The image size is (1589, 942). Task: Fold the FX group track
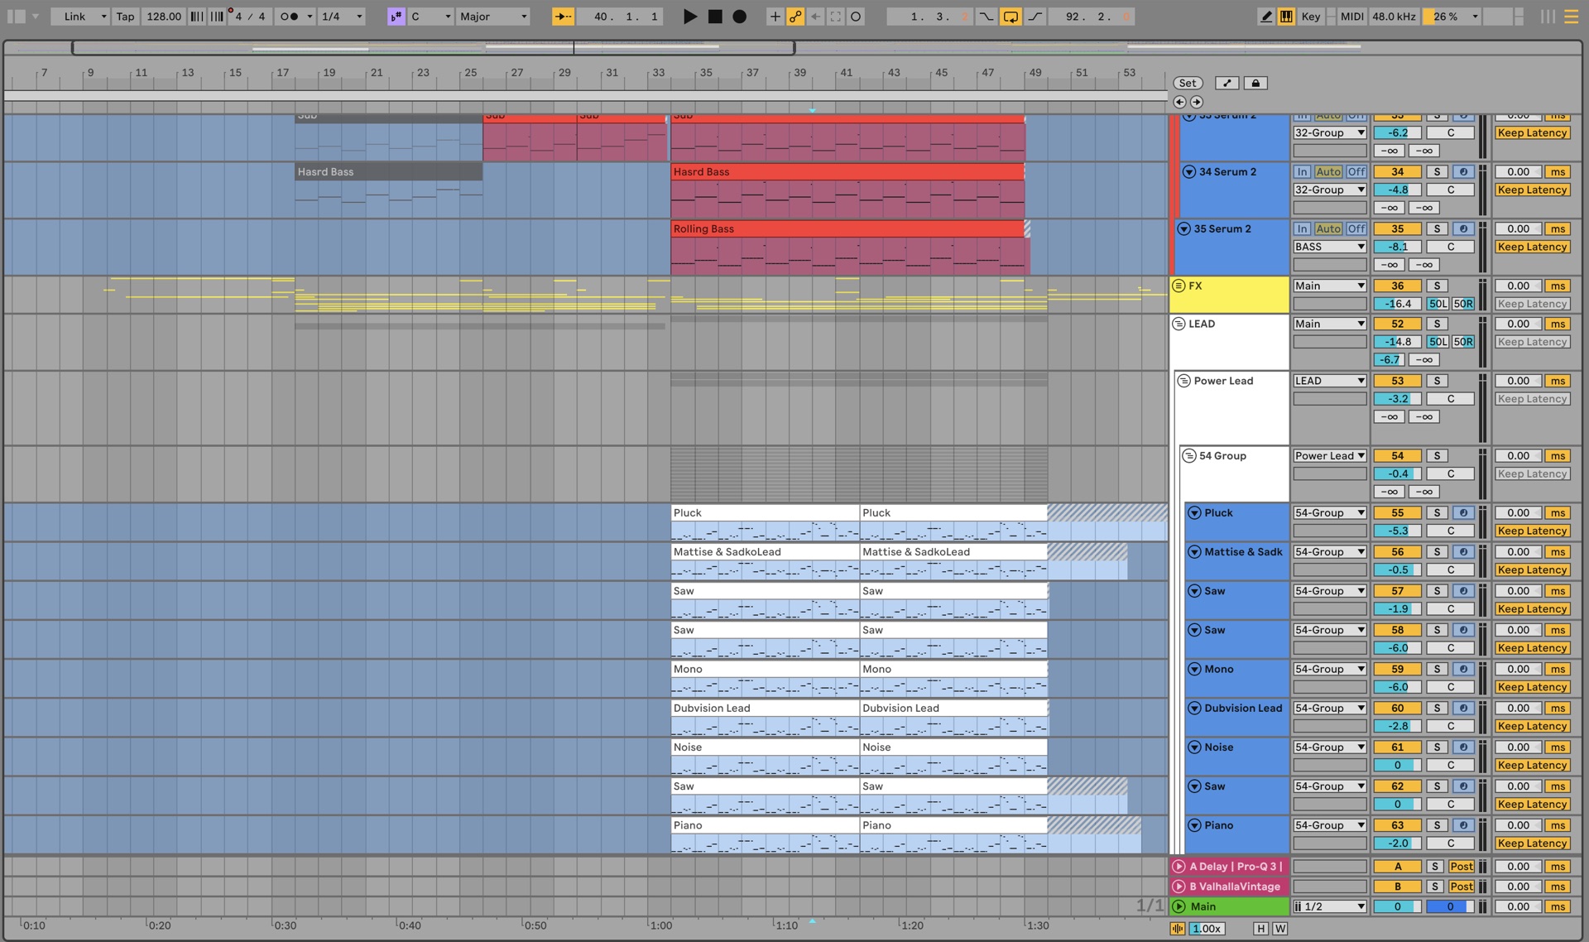click(1179, 286)
